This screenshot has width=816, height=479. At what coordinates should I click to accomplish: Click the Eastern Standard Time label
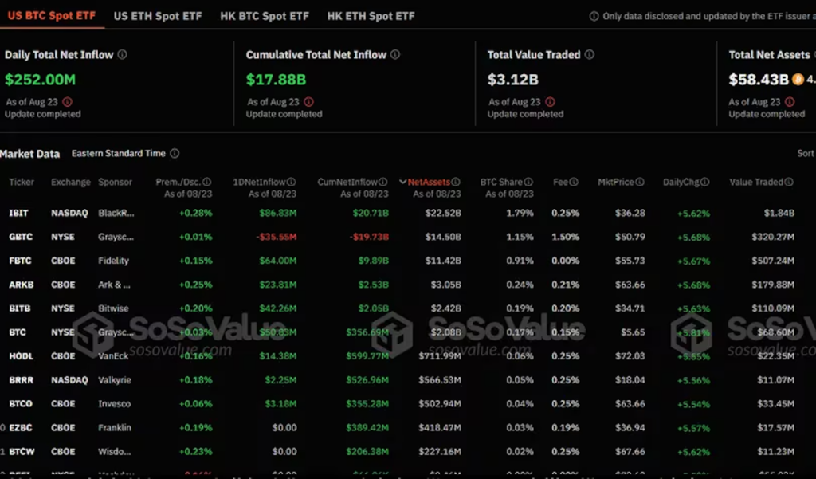point(119,153)
